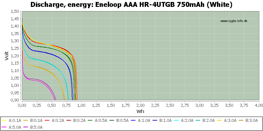Click the Wh axis label
263x131 pixels.
pyautogui.click(x=140, y=111)
